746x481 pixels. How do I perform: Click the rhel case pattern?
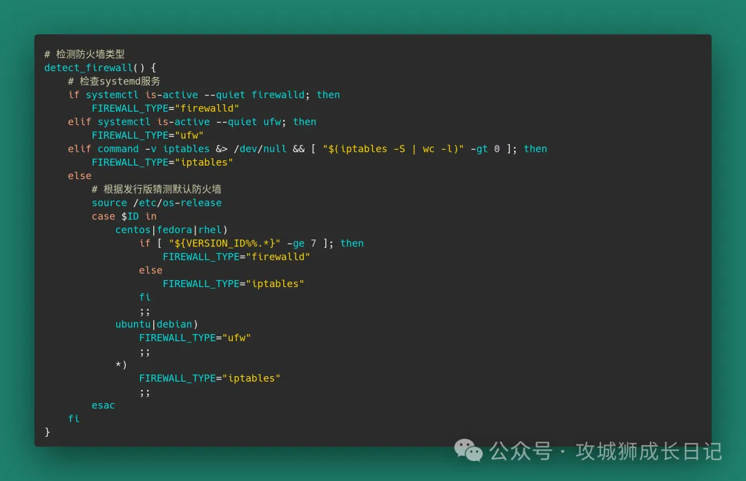pyautogui.click(x=210, y=230)
